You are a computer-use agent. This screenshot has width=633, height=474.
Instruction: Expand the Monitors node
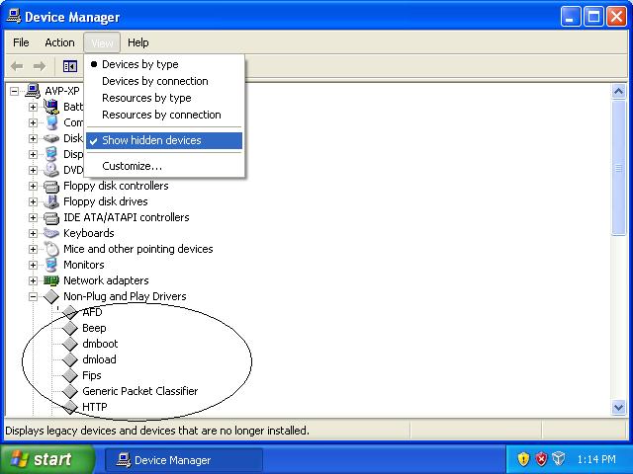click(33, 265)
